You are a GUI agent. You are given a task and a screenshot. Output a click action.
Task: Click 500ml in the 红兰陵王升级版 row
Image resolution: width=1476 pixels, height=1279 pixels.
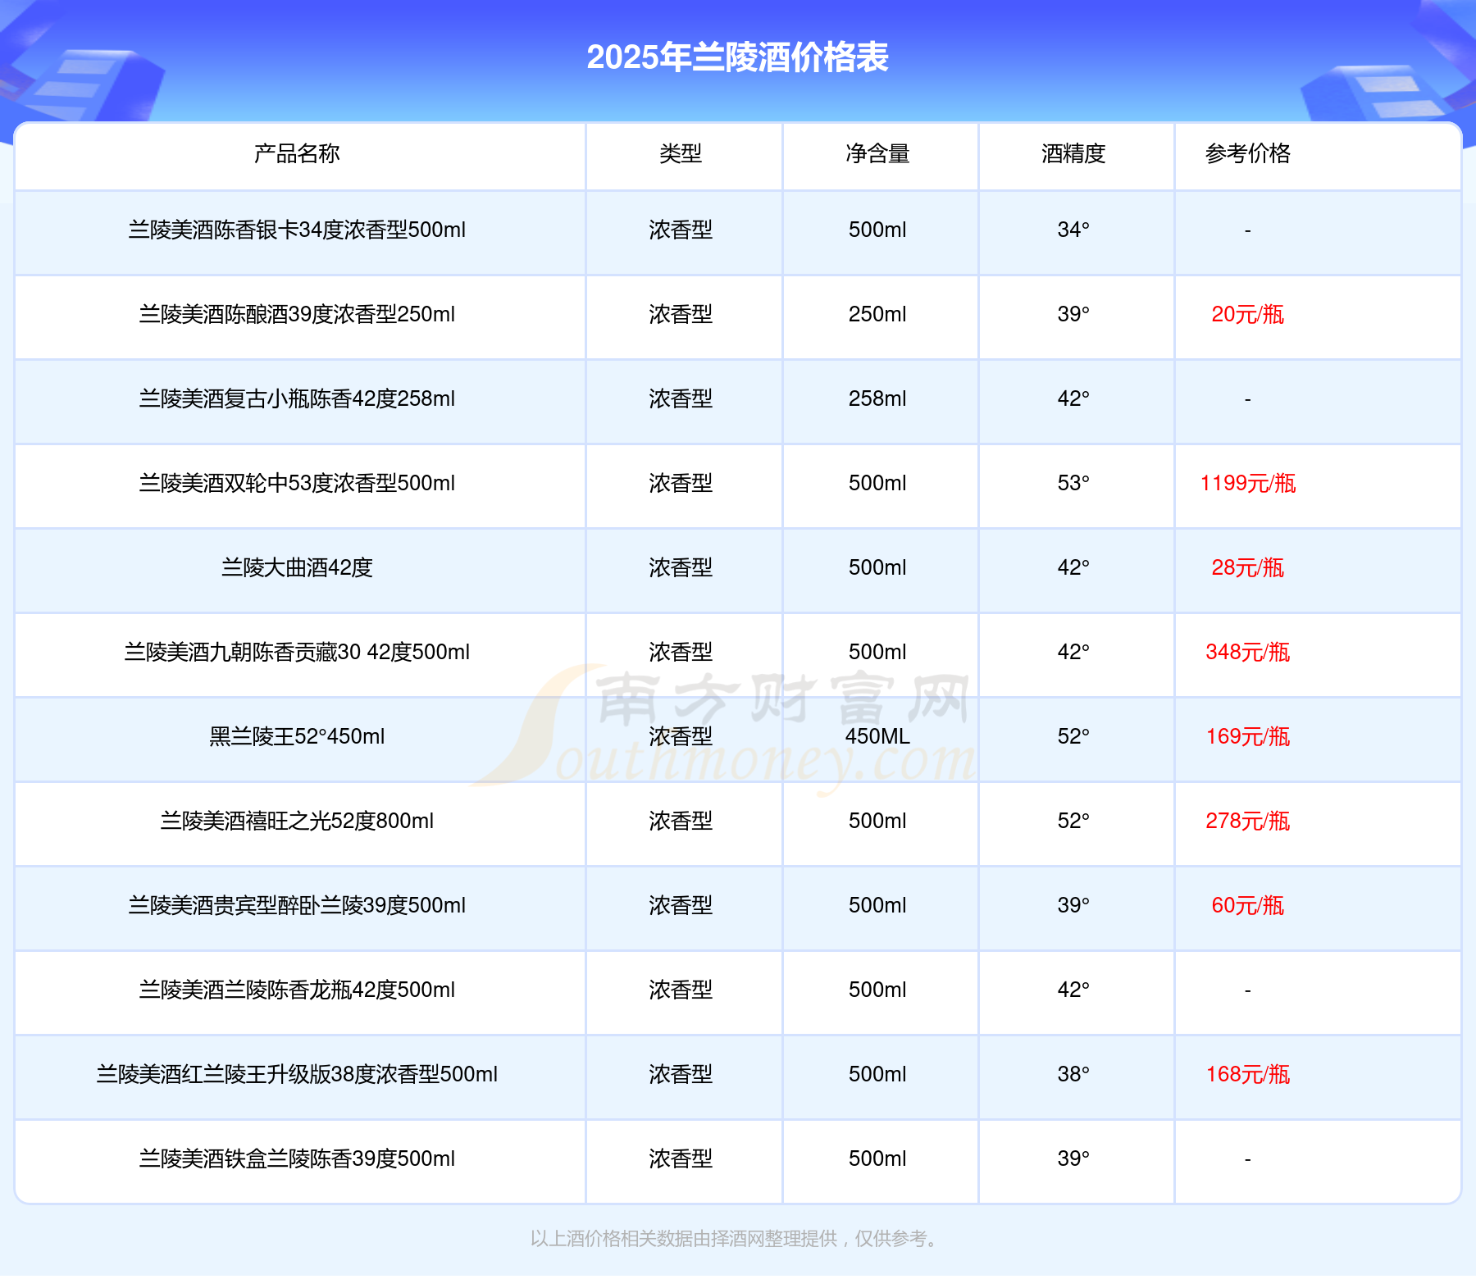pos(877,1074)
